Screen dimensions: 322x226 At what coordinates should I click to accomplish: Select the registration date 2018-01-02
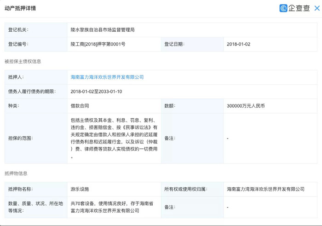(x=238, y=44)
